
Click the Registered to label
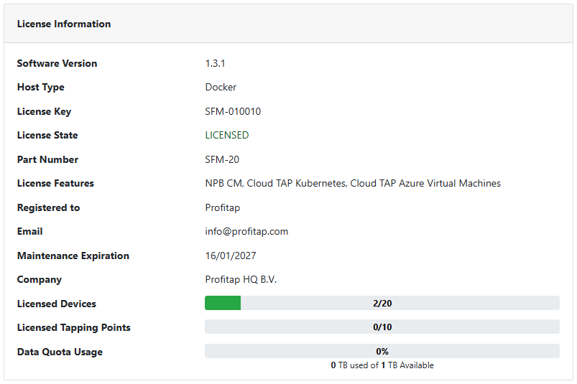[x=48, y=207]
